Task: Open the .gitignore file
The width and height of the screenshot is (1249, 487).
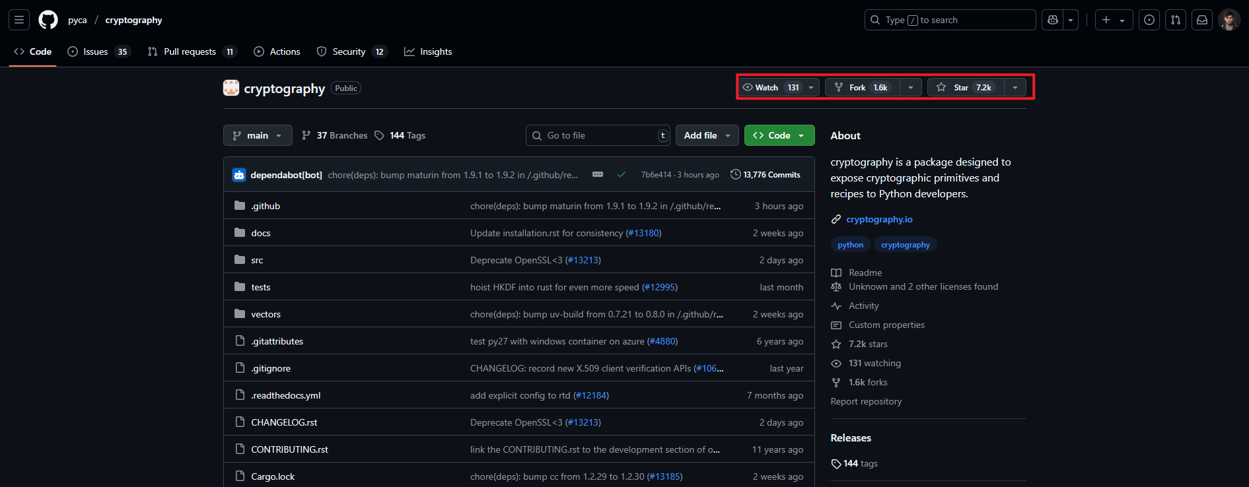Action: point(271,368)
